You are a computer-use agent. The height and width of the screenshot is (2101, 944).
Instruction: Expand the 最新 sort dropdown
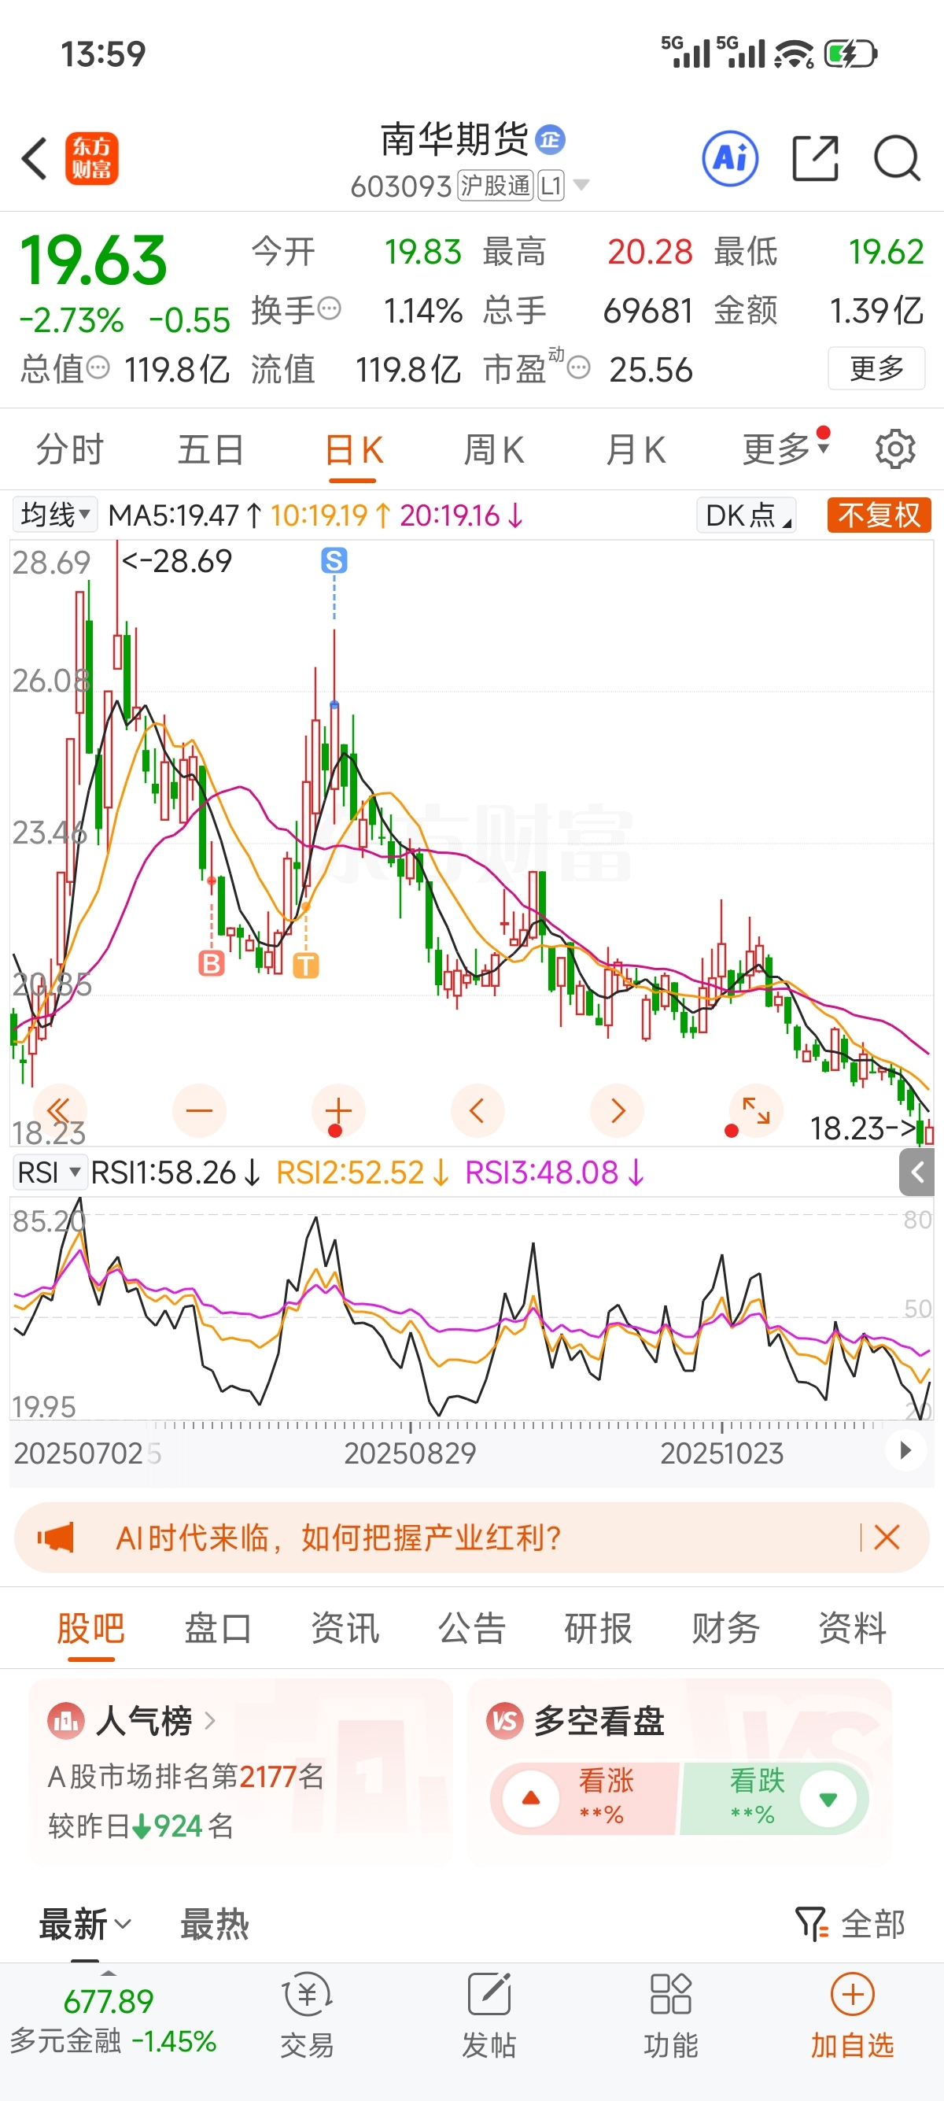(x=85, y=1924)
